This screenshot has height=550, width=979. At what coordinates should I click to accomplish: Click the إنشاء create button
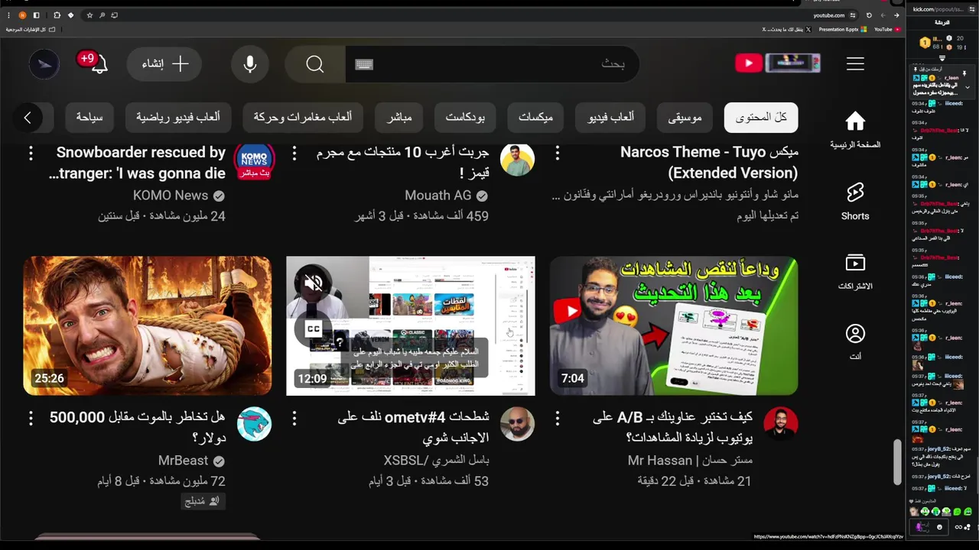pyautogui.click(x=164, y=64)
